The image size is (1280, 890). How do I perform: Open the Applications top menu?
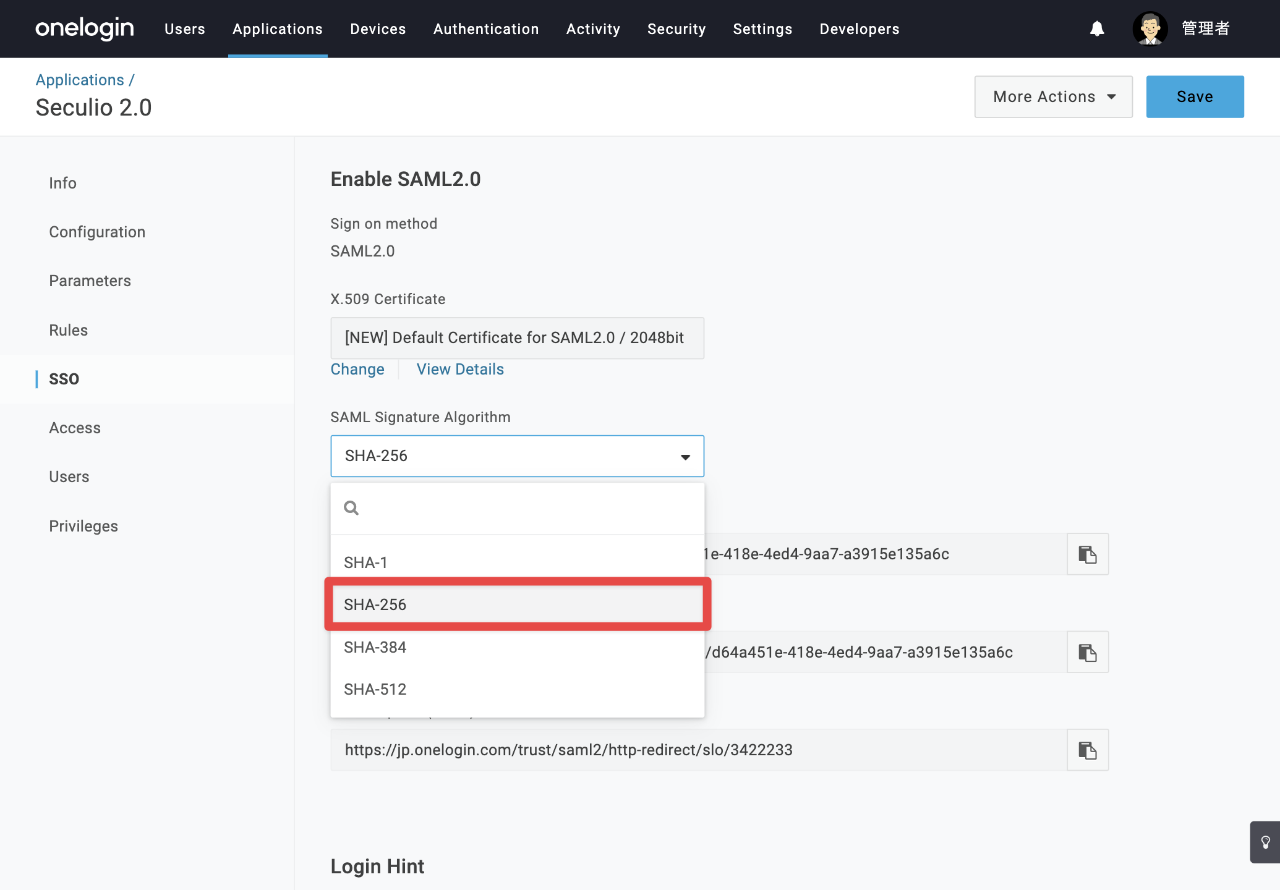point(278,29)
